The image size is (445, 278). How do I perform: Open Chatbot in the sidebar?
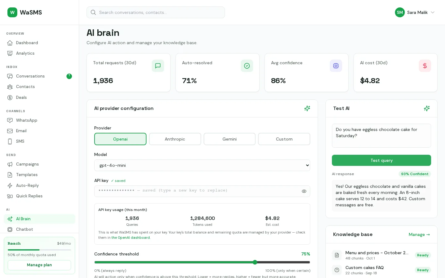(39, 230)
